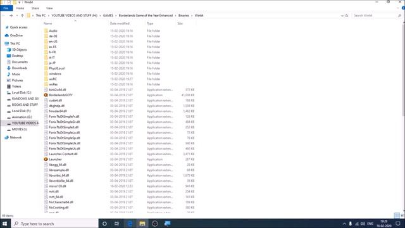Select Local Disk (C:) drive
Screen dimensions: 405x228
coord(22,92)
